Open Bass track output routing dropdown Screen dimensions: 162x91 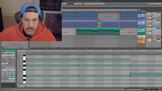click(149, 18)
